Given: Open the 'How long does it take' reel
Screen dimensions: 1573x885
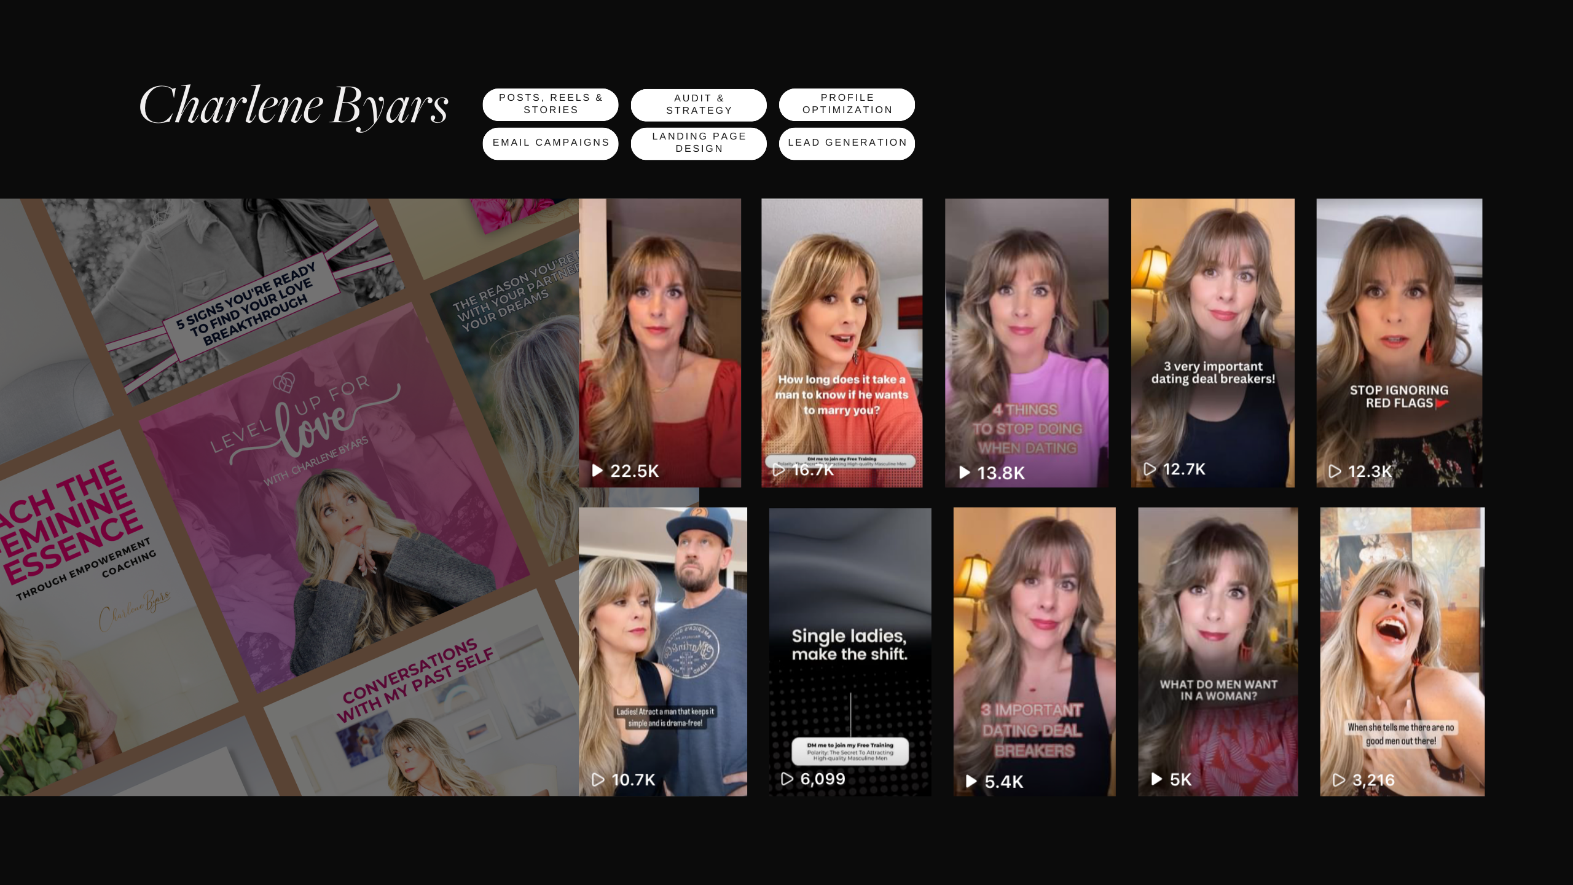Looking at the screenshot, I should pos(842,343).
